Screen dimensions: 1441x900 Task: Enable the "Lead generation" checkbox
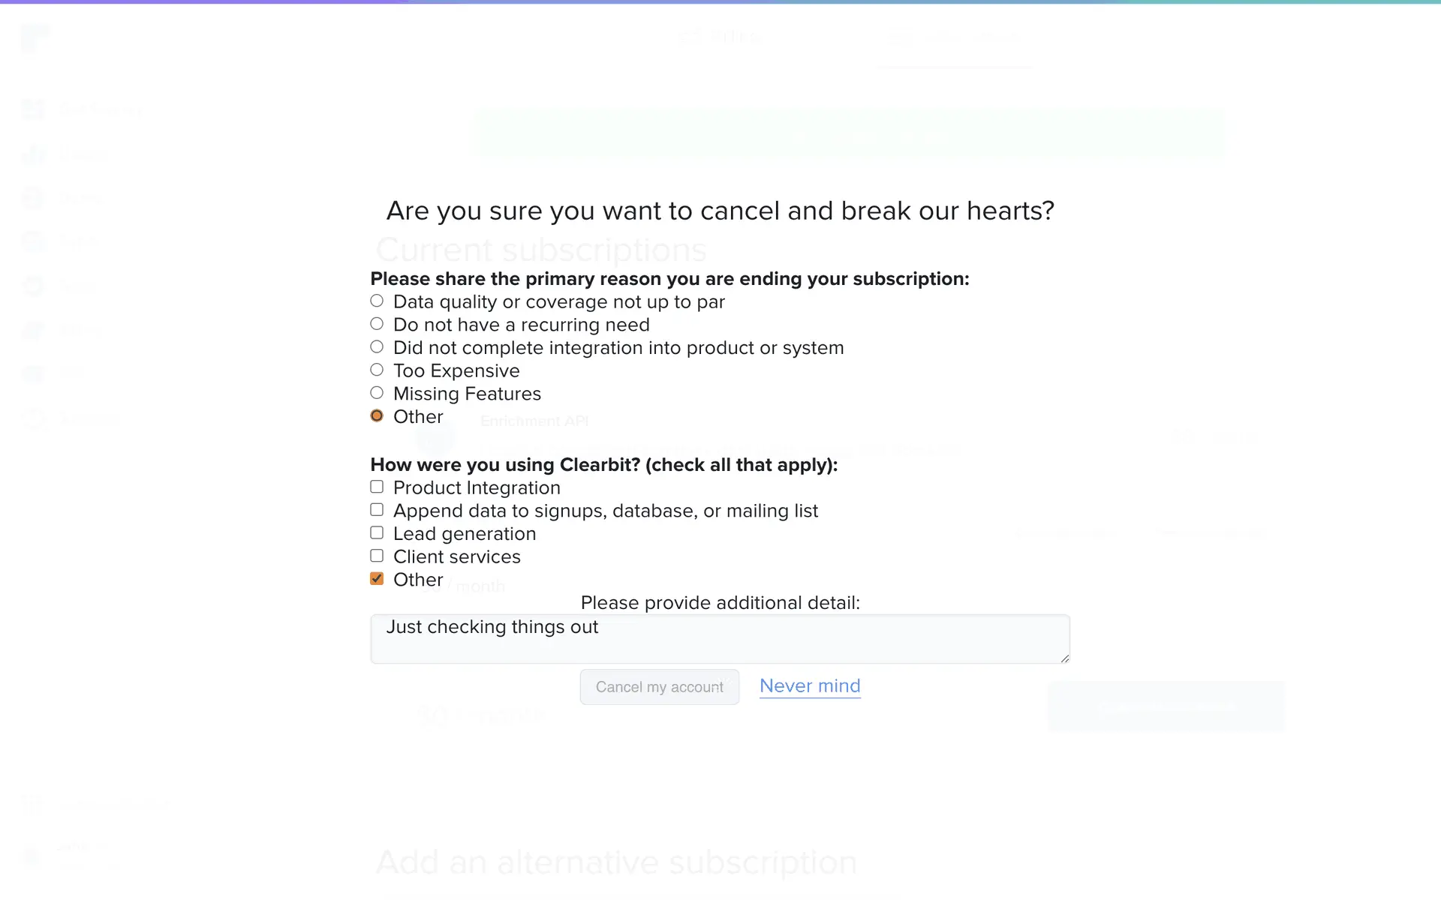tap(377, 533)
